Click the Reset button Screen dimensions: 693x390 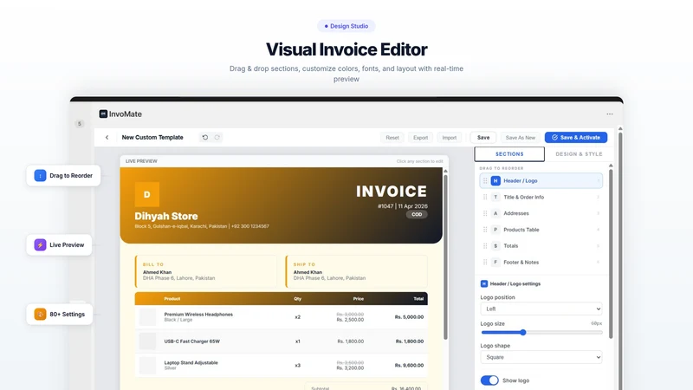point(392,138)
